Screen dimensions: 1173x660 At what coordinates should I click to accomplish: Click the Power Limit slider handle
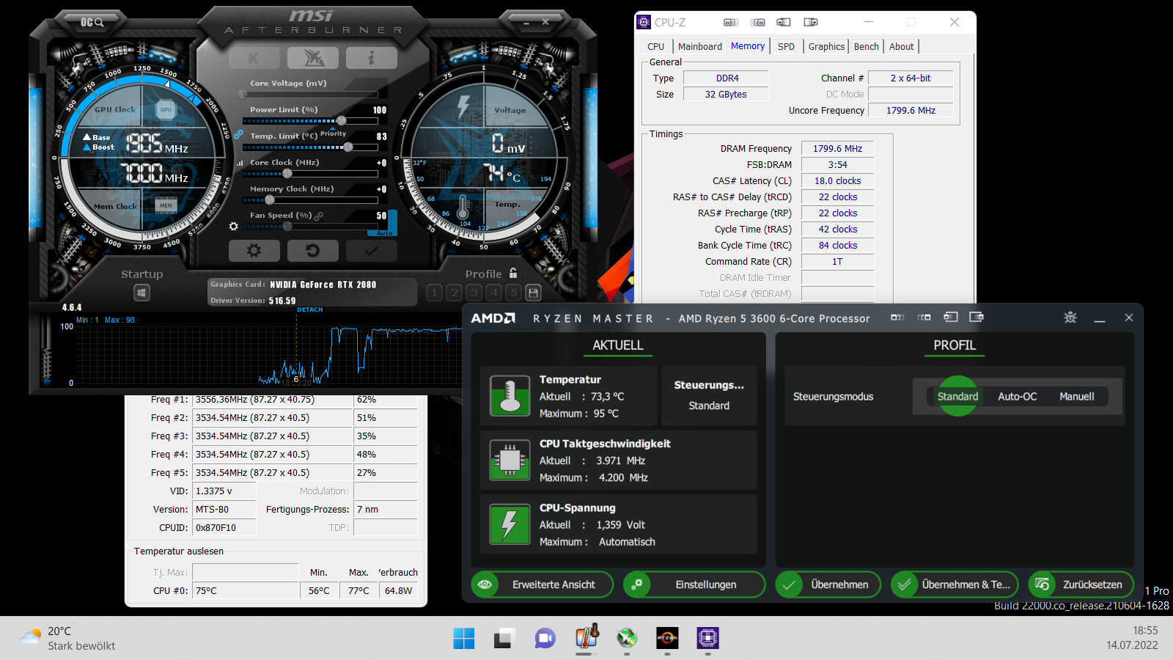tap(341, 121)
